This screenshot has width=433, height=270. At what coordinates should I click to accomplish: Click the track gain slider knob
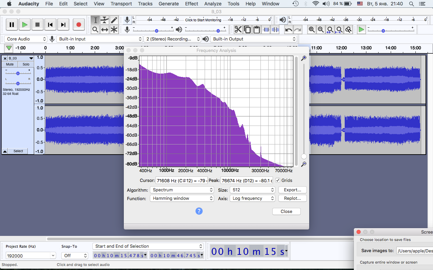[18, 73]
